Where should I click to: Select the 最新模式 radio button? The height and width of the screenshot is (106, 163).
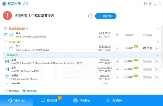pos(24,91)
